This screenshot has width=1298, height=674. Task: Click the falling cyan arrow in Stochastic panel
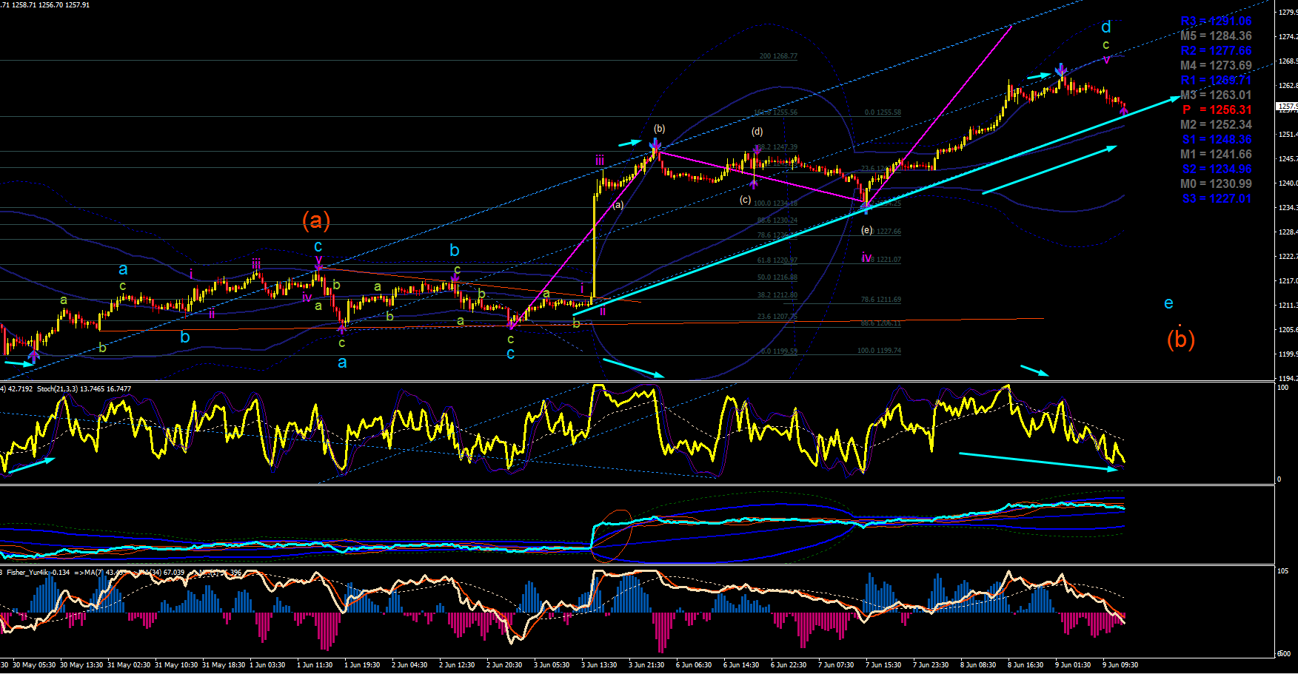(1037, 461)
